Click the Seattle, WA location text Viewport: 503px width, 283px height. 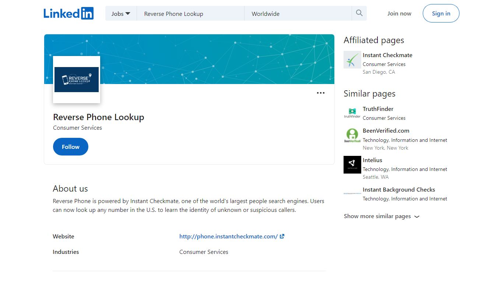[376, 177]
